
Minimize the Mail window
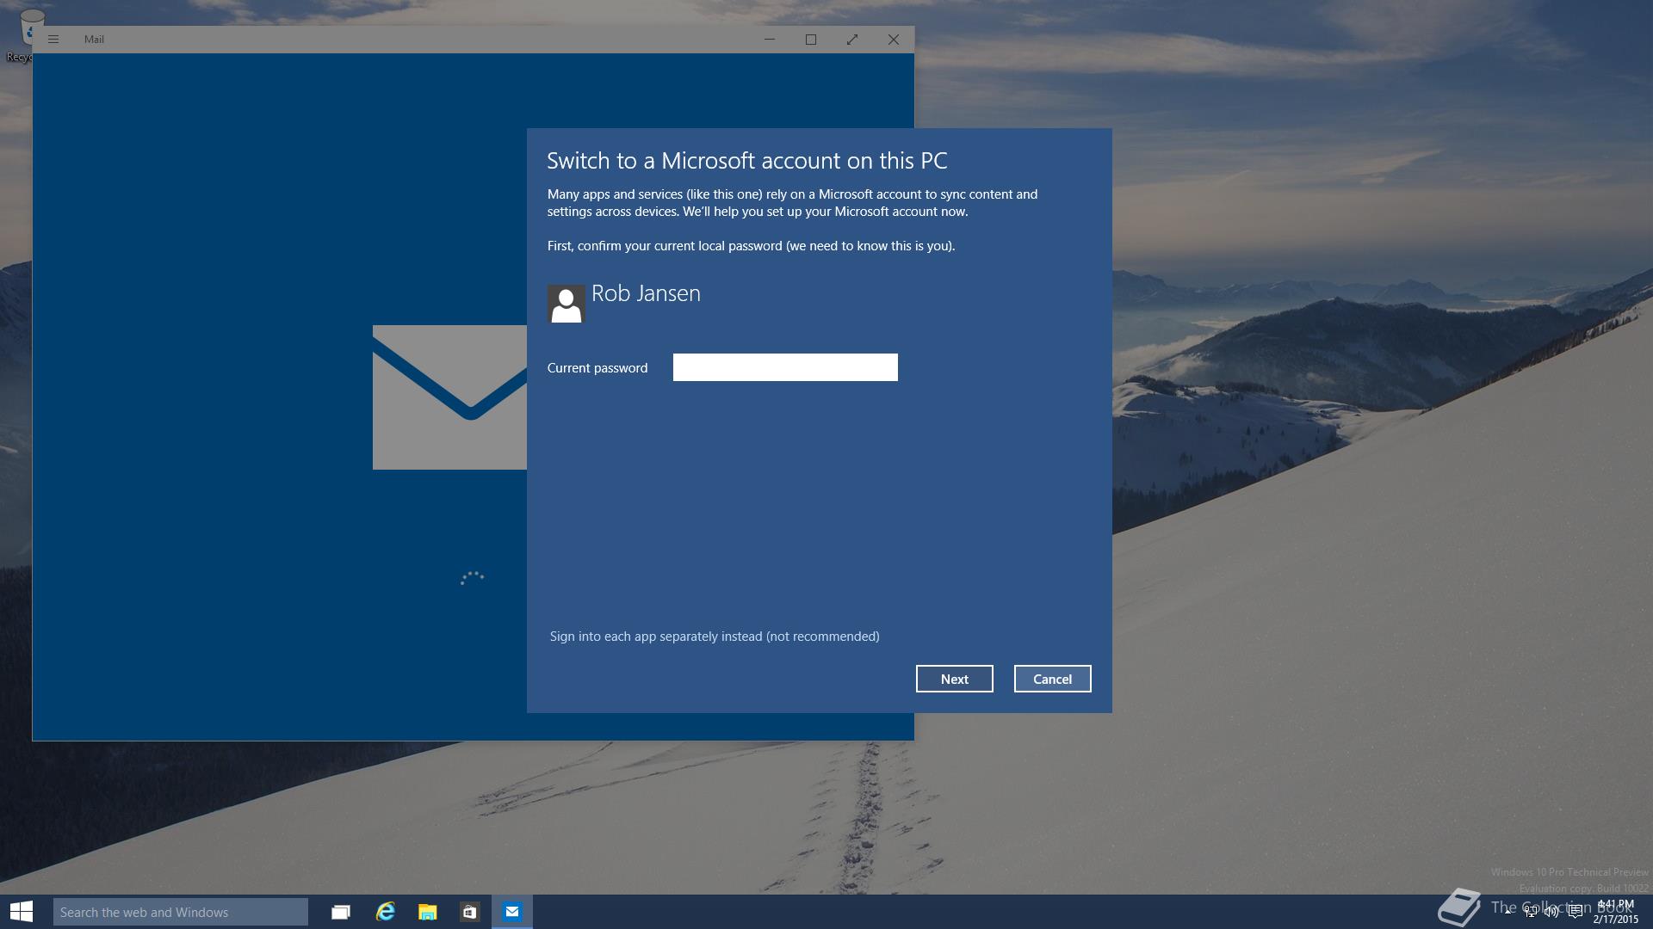770,40
